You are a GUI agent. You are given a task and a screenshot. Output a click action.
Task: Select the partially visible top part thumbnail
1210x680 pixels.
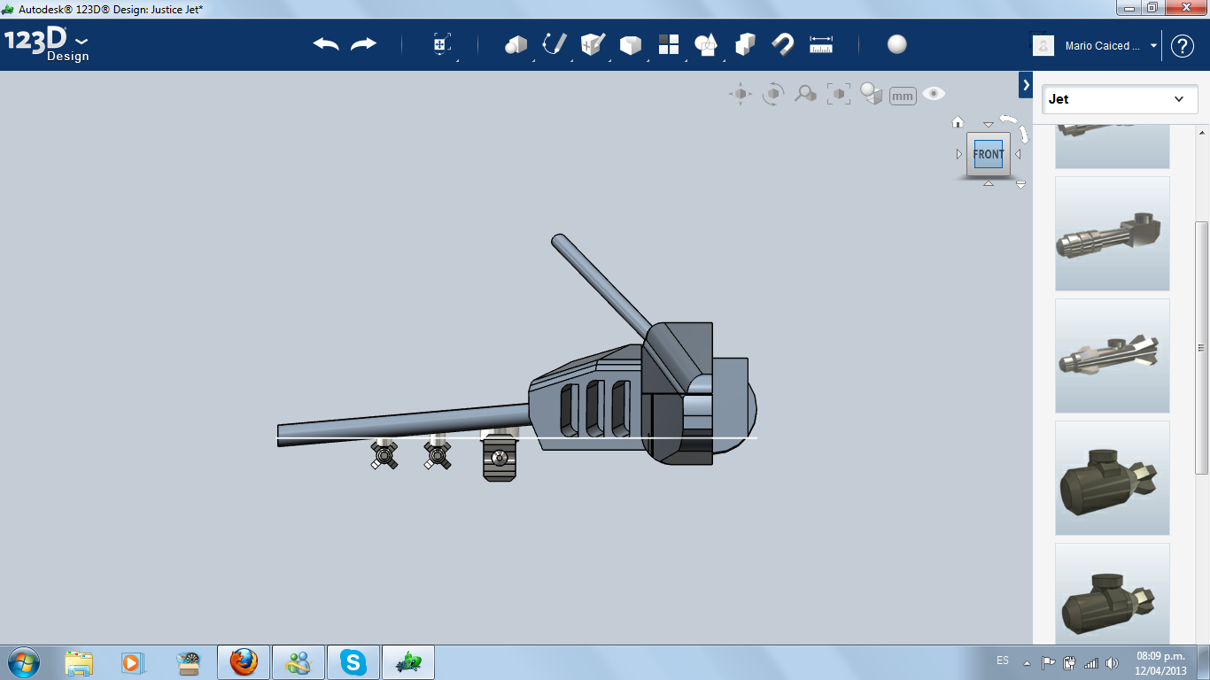(x=1113, y=147)
